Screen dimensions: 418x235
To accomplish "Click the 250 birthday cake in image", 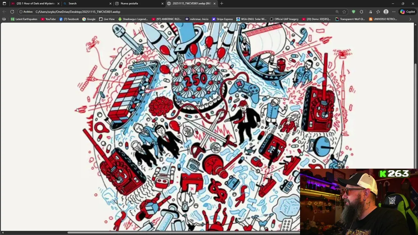I will point(198,86).
